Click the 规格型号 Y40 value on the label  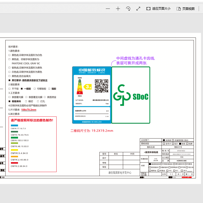point(107,104)
